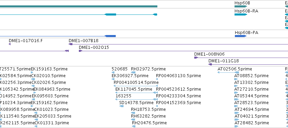Click the DME1-011G18 clone arrow marker
Screen dimensions: 288x128
point(210,64)
